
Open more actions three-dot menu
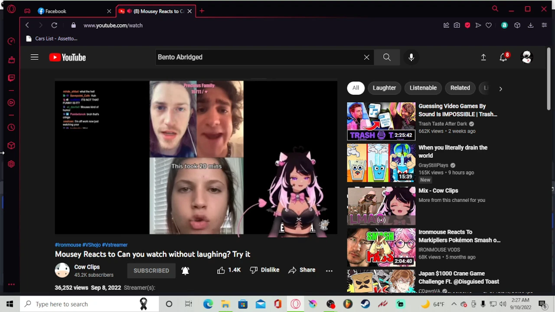tap(329, 270)
